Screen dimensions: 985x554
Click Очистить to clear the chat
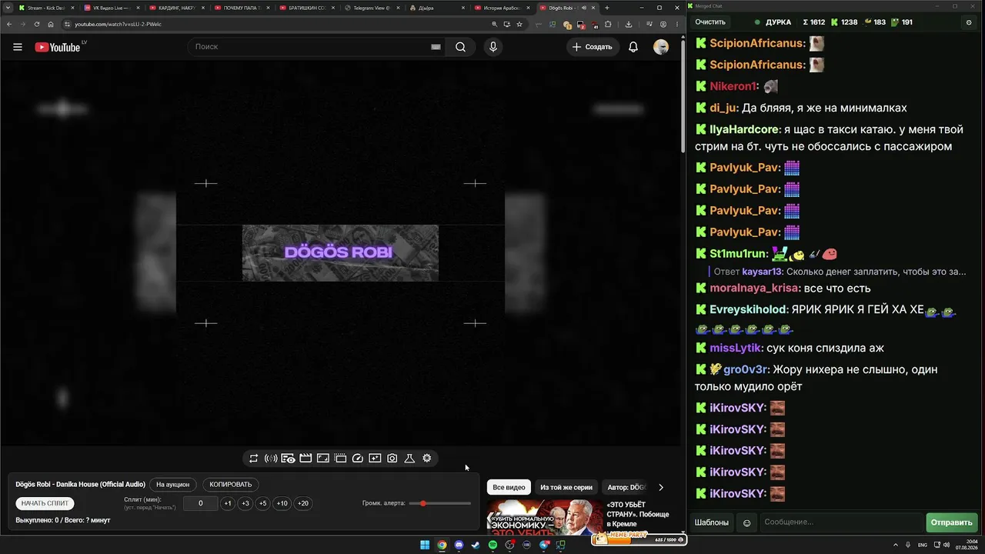tap(710, 22)
